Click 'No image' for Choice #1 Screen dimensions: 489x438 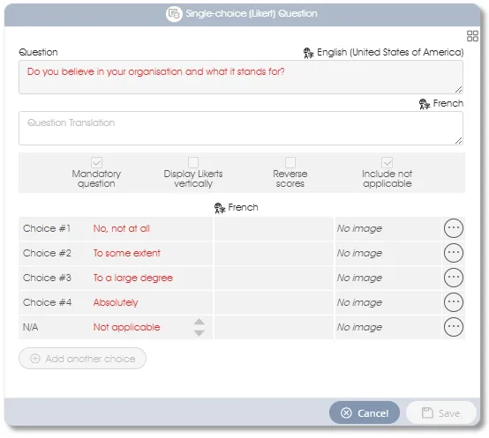click(359, 228)
